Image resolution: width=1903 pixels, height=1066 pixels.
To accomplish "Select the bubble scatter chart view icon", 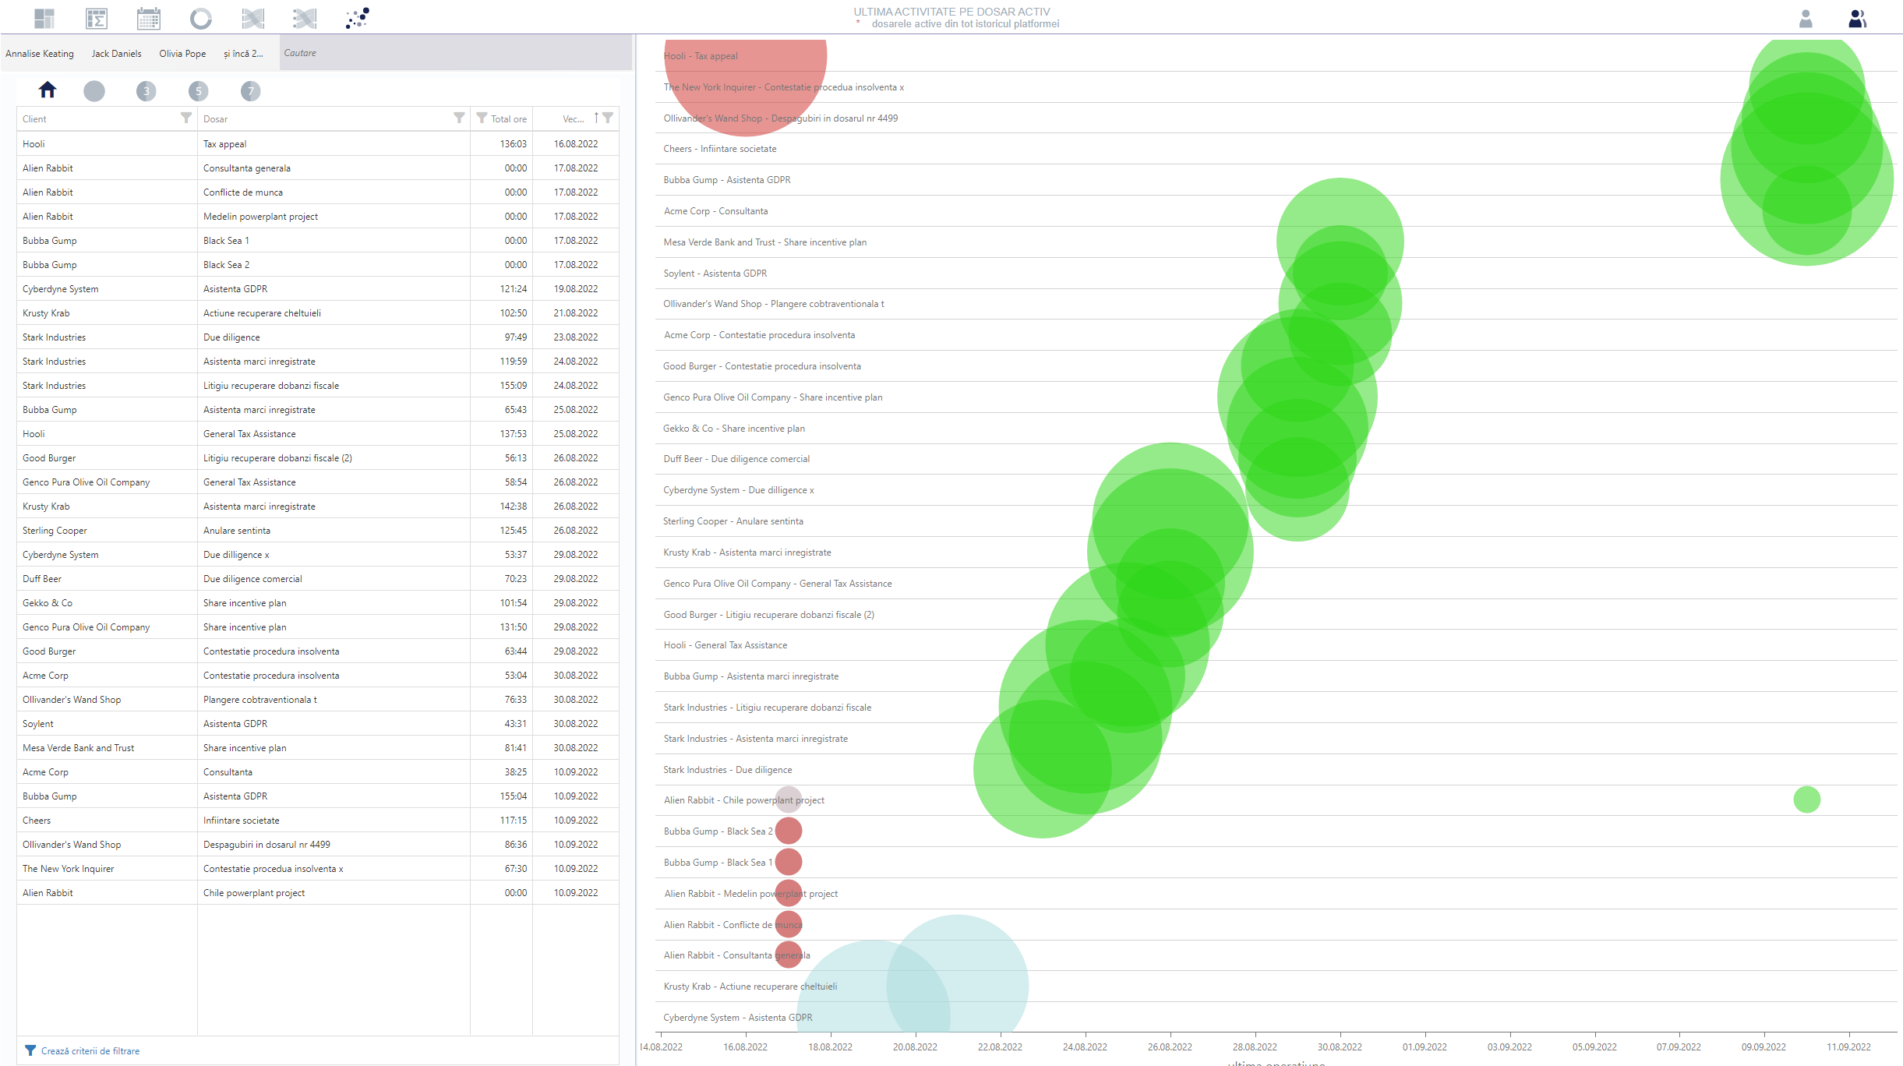I will point(357,18).
